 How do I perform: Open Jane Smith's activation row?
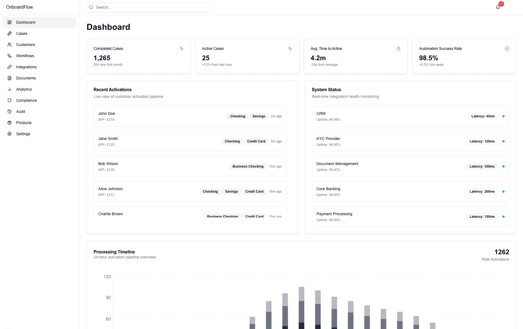coord(190,141)
